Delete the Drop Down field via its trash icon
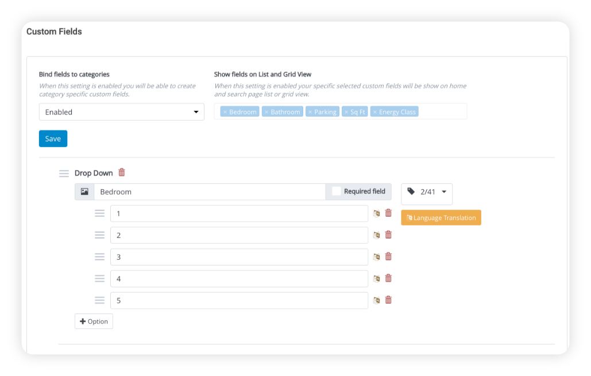 click(122, 172)
